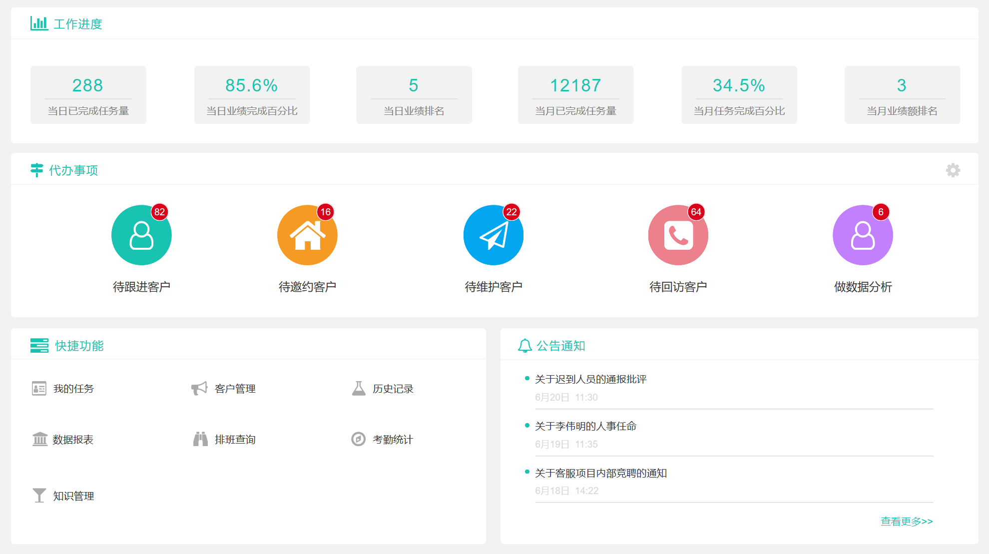Open the 待跟进客户 customer follow-up icon

point(141,235)
